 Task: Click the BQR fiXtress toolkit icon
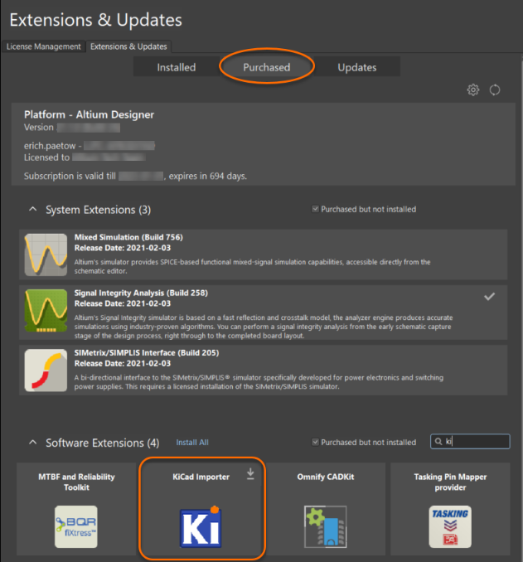76,526
